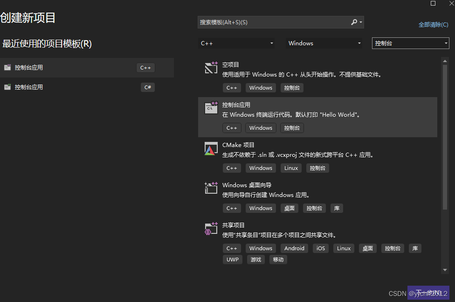
Task: Select the 控制台应用 console app template icon
Action: point(211,108)
